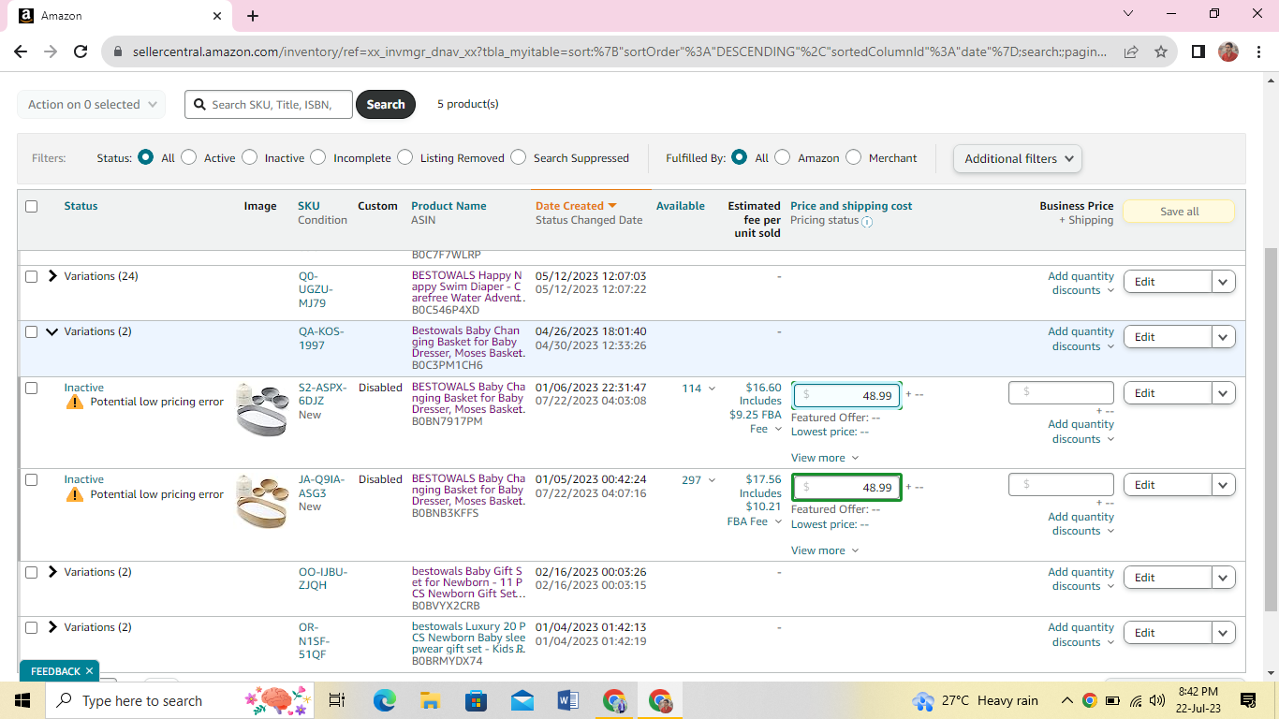1279x719 pixels.
Task: Open Additional filters dropdown
Action: (1018, 158)
